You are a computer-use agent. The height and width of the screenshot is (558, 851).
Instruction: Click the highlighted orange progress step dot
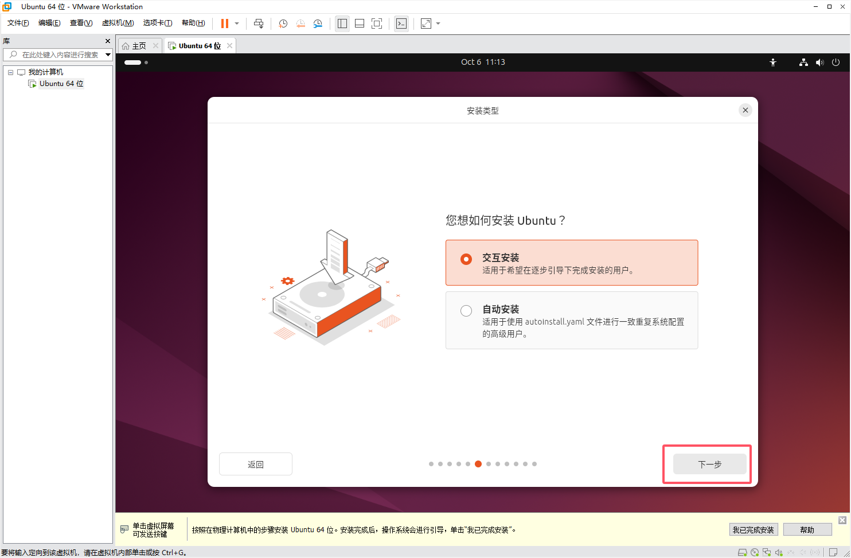pyautogui.click(x=478, y=464)
